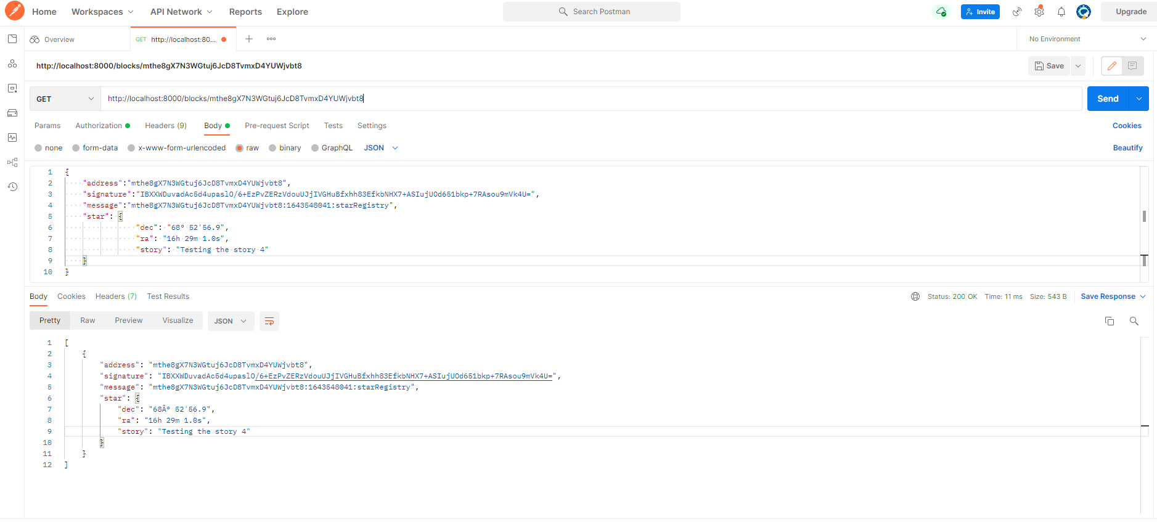1157x522 pixels.
Task: Add a new request tab with plus
Action: [x=249, y=39]
